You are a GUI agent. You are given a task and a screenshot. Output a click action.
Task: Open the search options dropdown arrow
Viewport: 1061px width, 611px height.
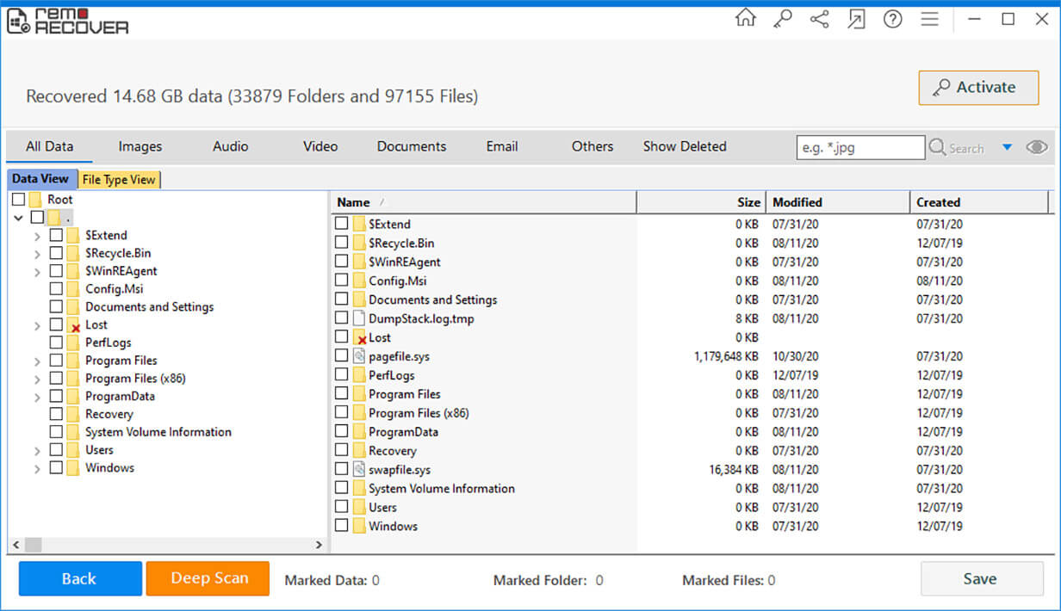click(1007, 147)
